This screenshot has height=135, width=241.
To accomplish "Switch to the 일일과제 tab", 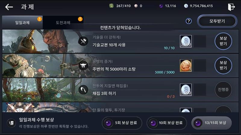I will 22,22.
